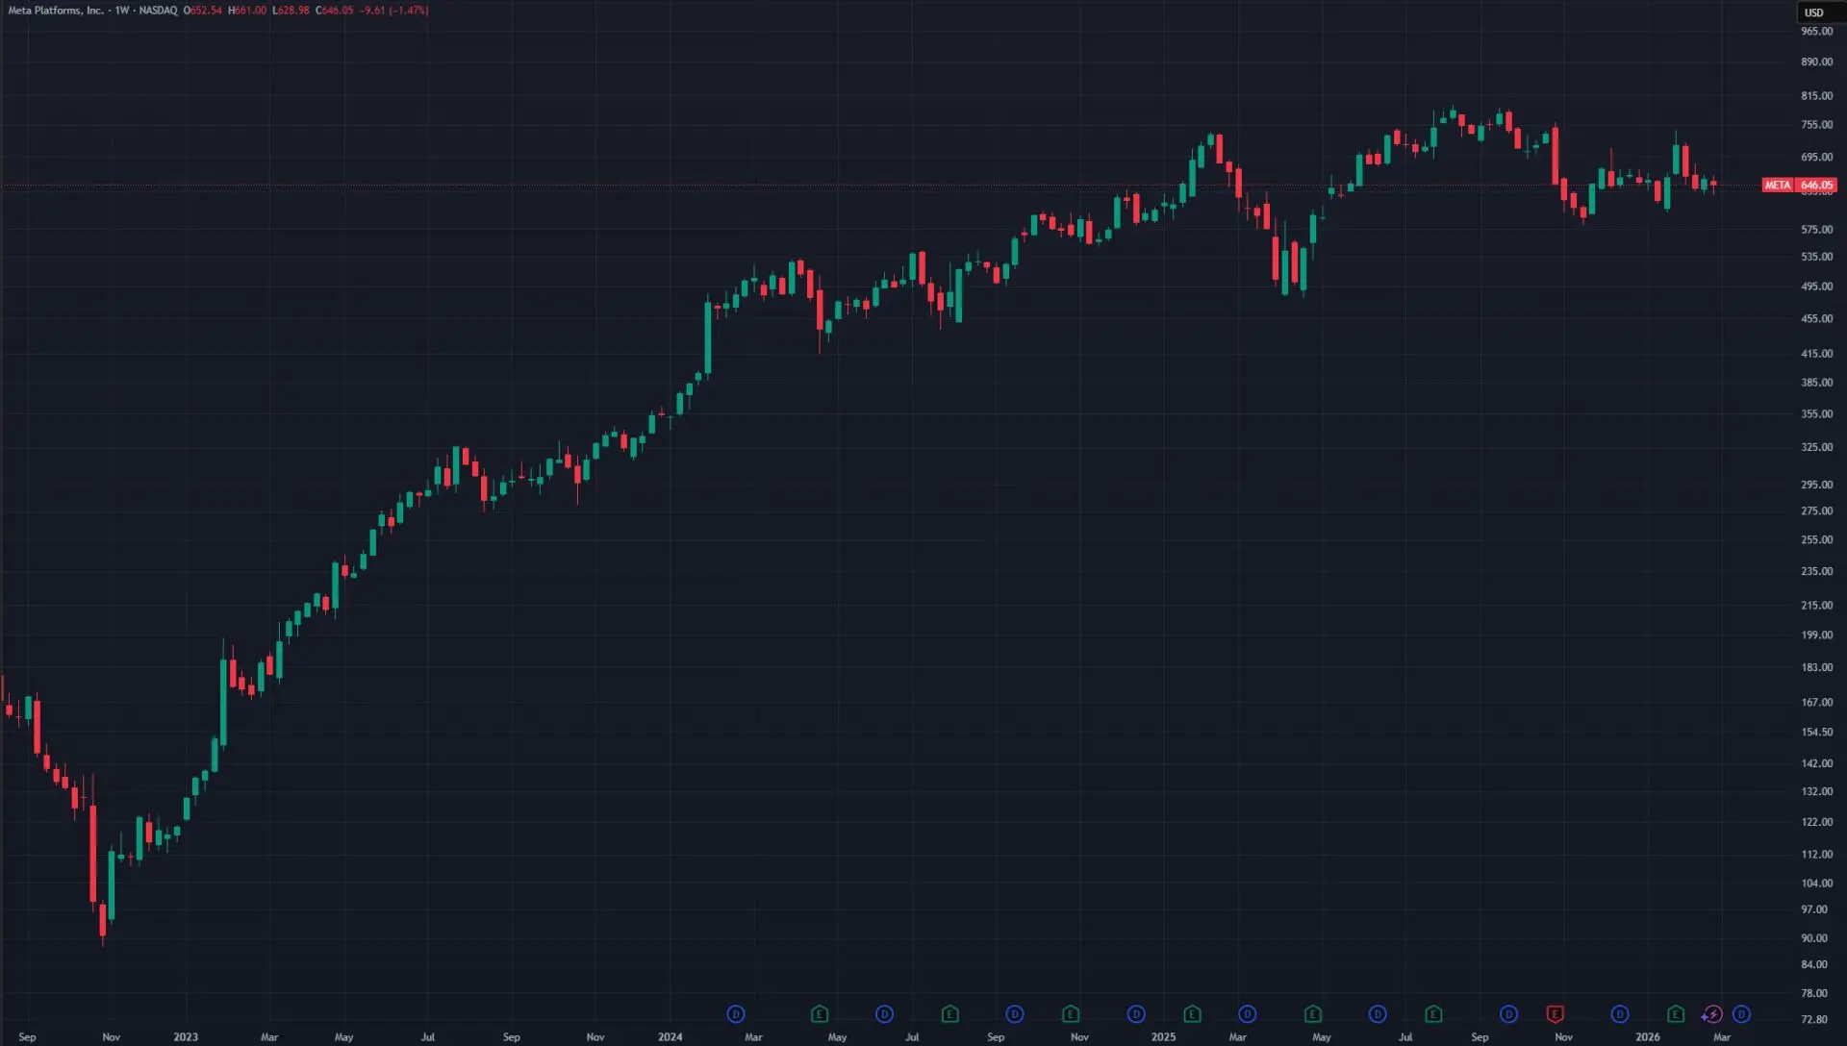
Task: Click the low value 628.98 in legend
Action: coord(291,11)
